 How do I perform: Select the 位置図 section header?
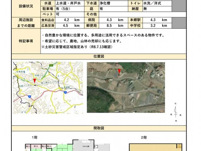pyautogui.click(x=99, y=56)
